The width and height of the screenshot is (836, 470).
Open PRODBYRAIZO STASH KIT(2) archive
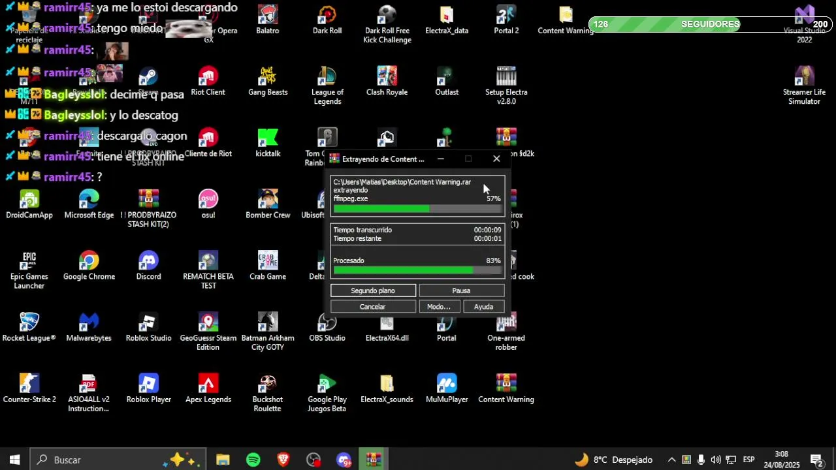pos(148,208)
